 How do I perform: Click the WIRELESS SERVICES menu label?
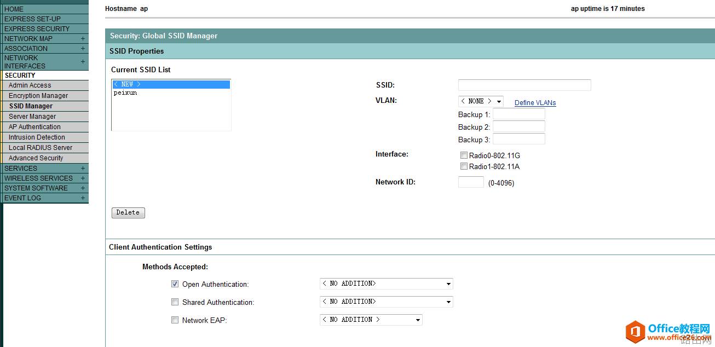[38, 178]
